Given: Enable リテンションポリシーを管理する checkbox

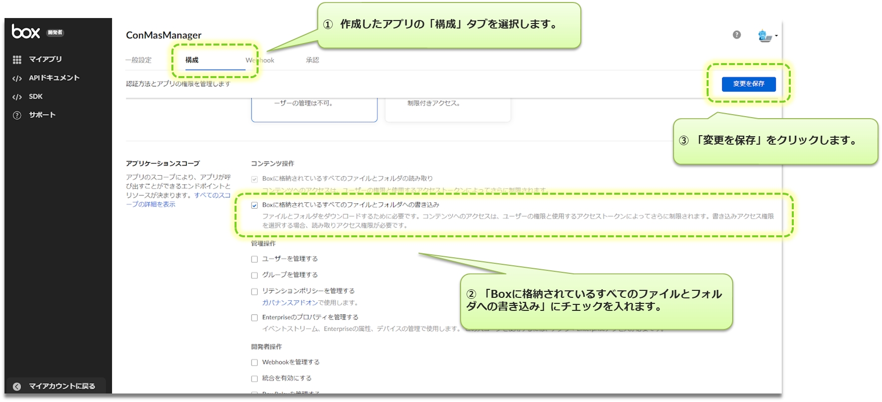Looking at the screenshot, I should click(x=255, y=291).
